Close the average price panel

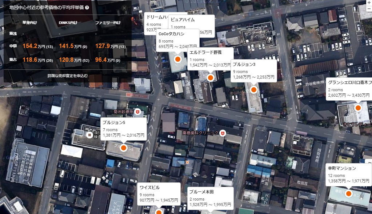tap(125, 8)
